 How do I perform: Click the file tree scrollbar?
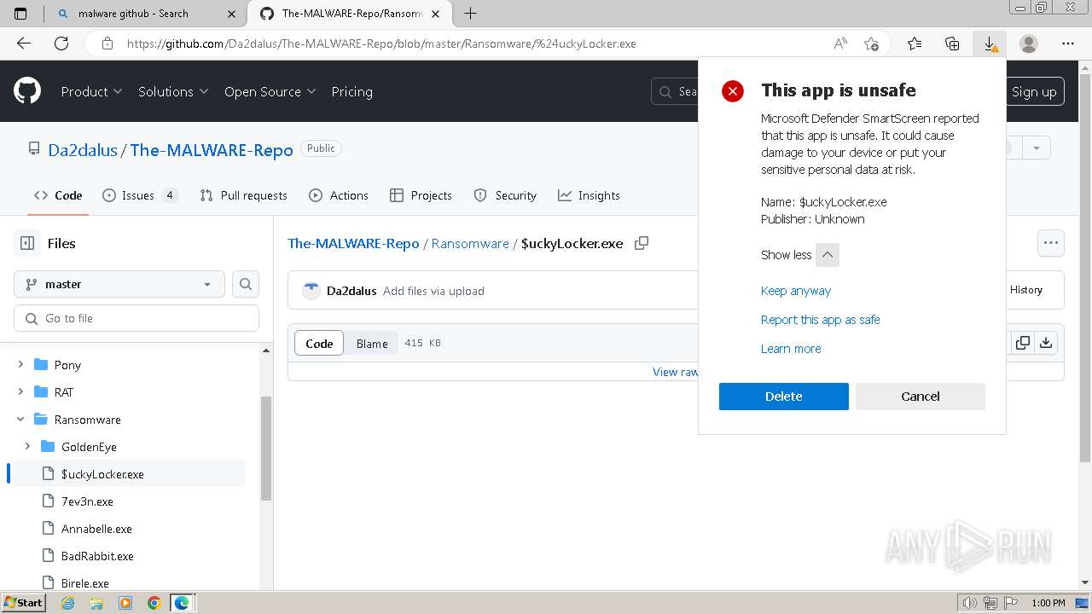(x=265, y=448)
